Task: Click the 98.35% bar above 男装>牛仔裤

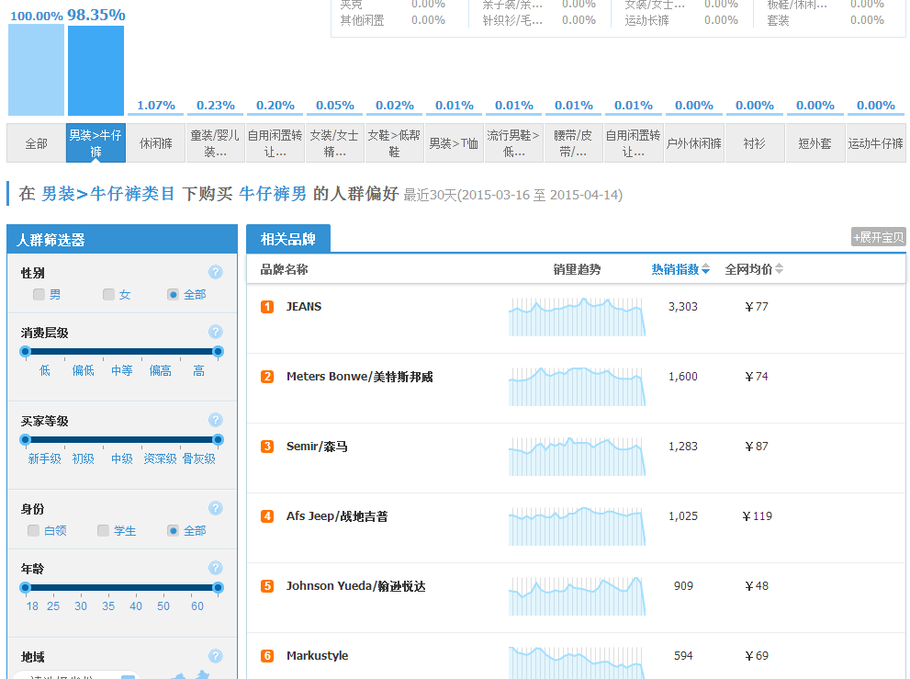Action: pos(95,70)
